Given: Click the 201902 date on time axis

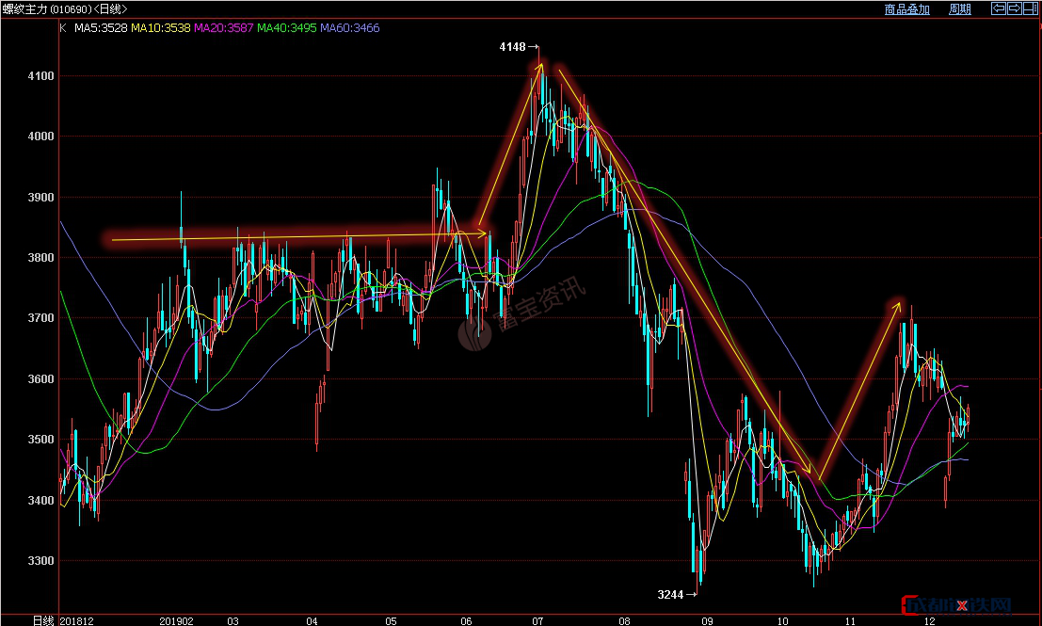Looking at the screenshot, I should (177, 620).
